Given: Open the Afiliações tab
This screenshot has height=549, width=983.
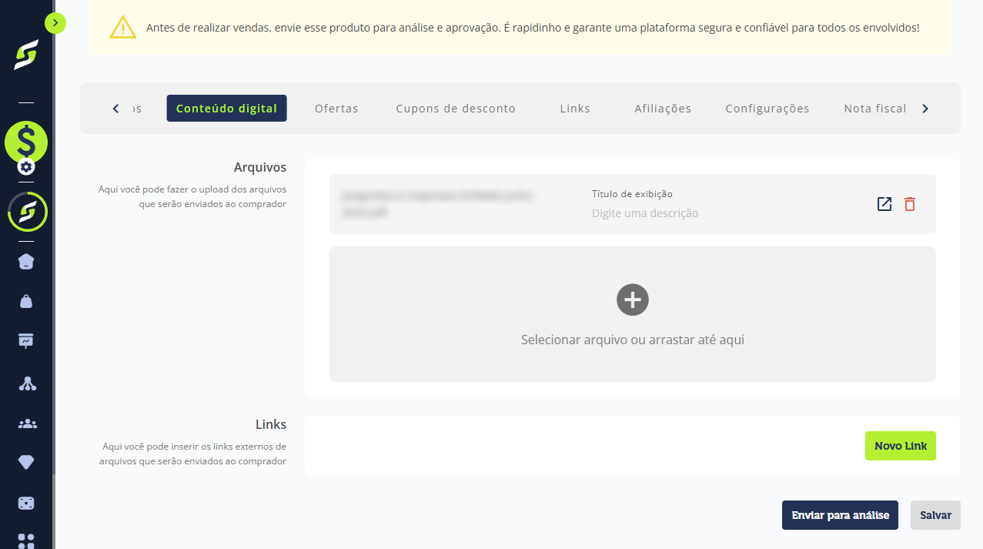Looking at the screenshot, I should (663, 109).
